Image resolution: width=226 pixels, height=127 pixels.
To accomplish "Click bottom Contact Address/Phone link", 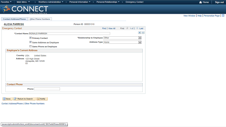I will click(12, 103).
